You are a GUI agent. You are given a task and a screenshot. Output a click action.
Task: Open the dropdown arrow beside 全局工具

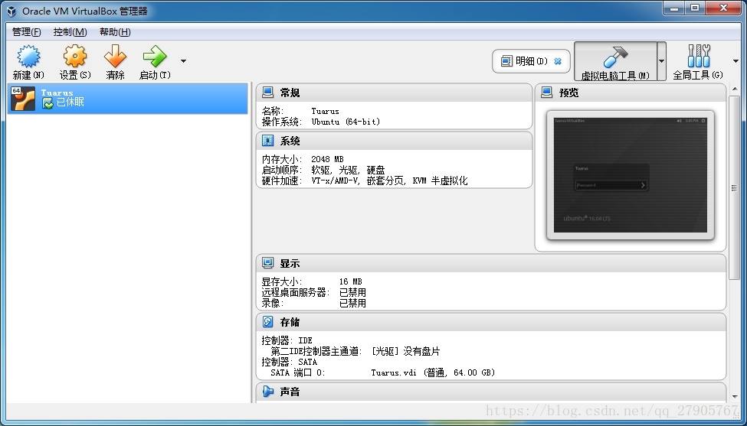click(736, 61)
